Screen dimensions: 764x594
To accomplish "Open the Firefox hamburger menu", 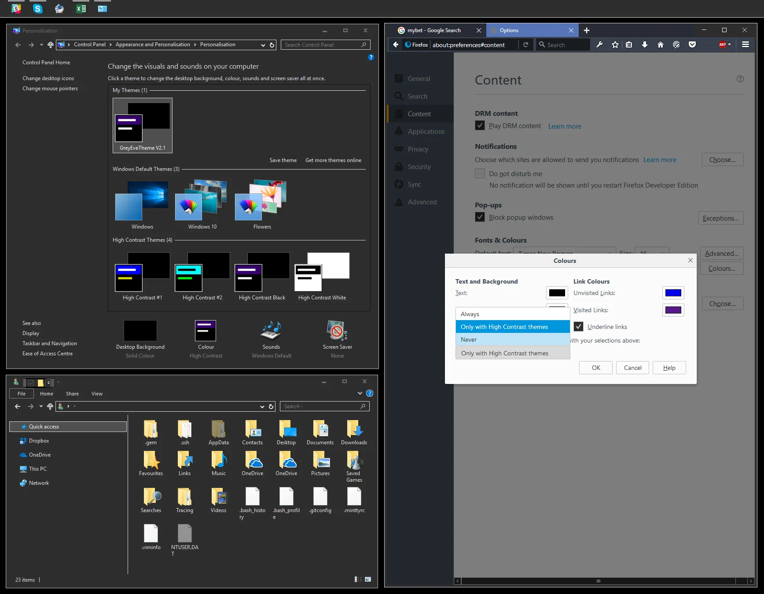I will 746,44.
